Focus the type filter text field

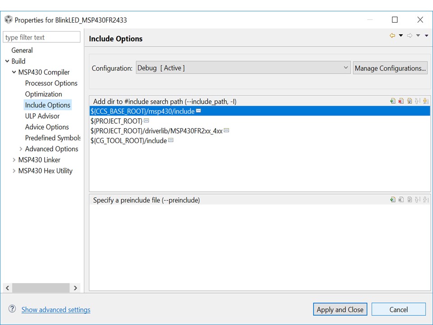click(x=41, y=37)
